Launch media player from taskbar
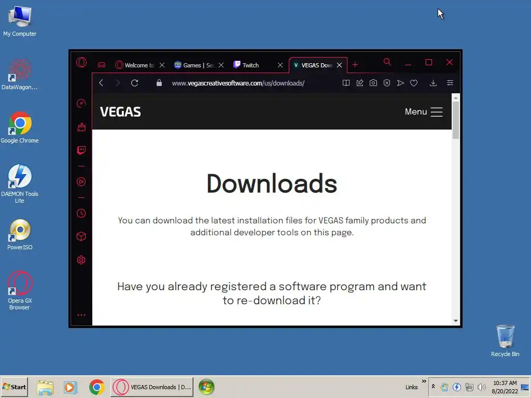The image size is (531, 398). 71,387
